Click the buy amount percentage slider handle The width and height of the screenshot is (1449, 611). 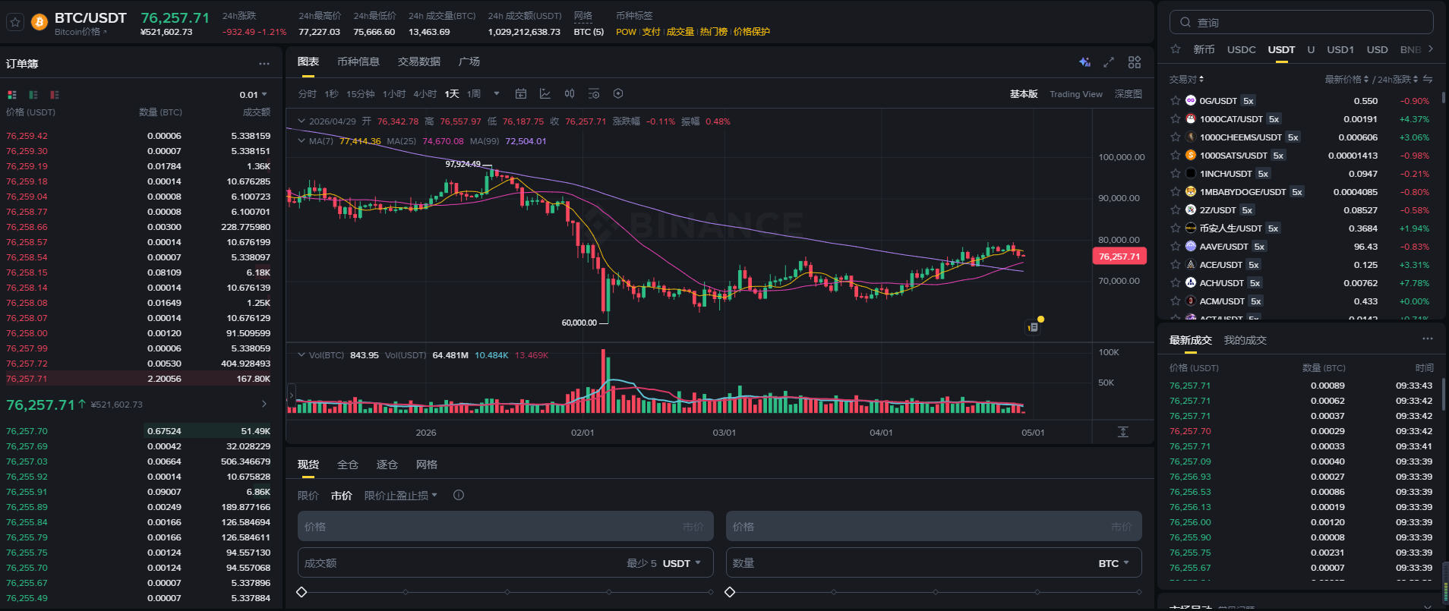click(301, 592)
